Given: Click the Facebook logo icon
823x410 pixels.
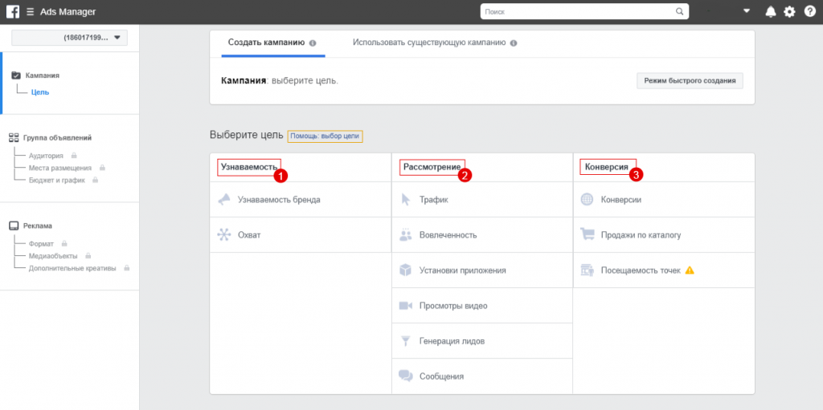Looking at the screenshot, I should (13, 11).
